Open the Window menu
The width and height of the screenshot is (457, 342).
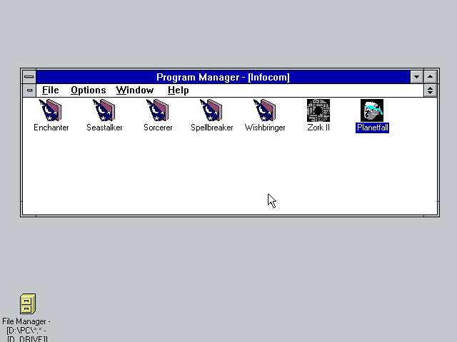tap(135, 90)
